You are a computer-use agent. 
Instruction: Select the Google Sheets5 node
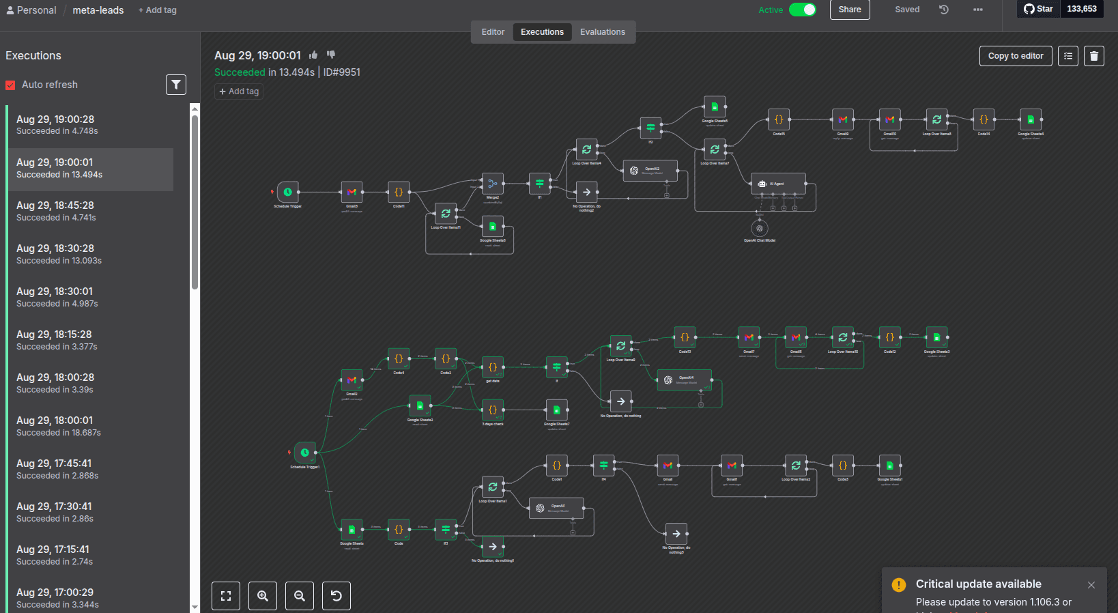tap(715, 106)
